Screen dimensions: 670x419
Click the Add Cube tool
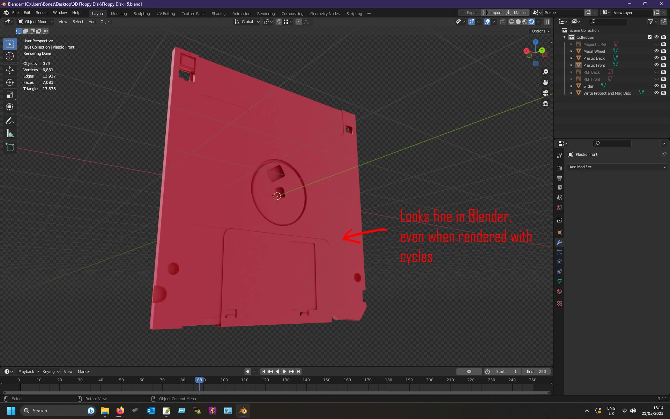pyautogui.click(x=10, y=147)
